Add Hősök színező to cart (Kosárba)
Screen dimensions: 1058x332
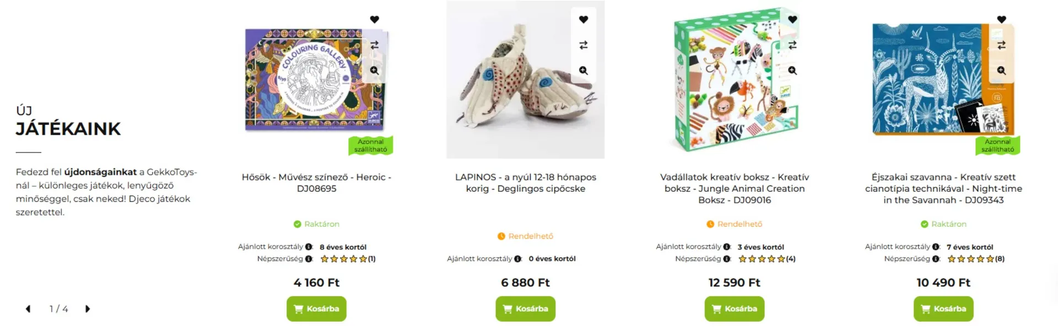point(316,309)
